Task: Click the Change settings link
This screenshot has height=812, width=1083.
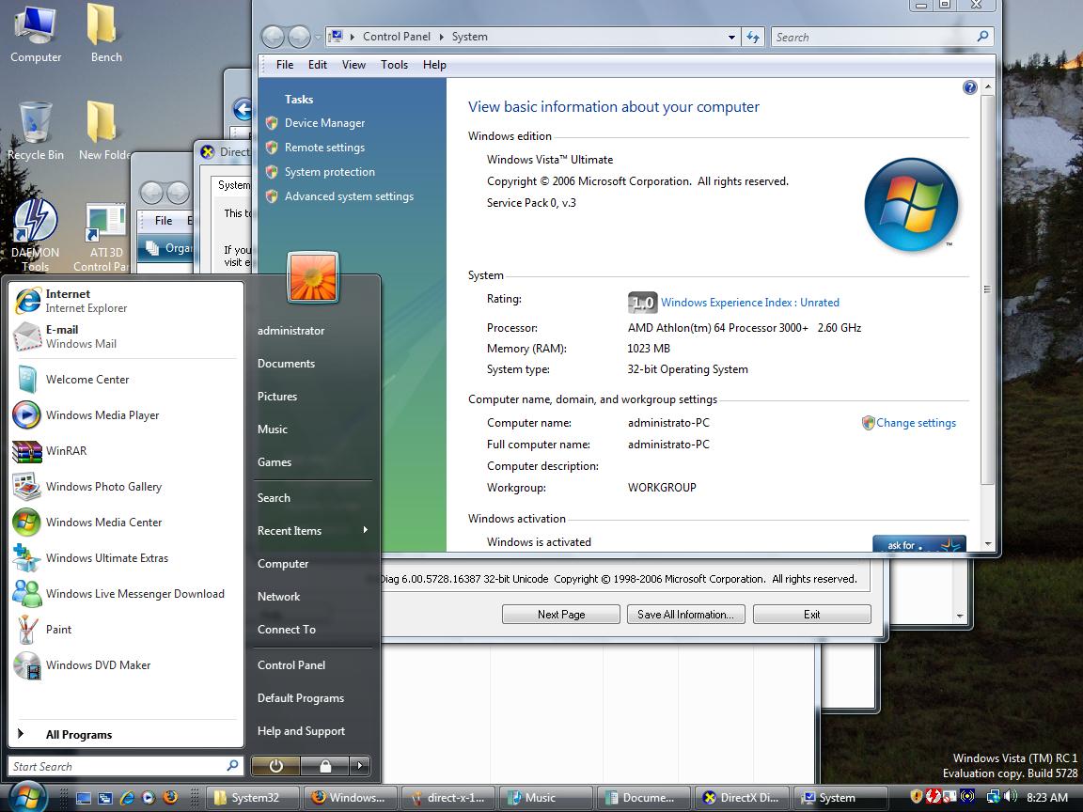Action: 916,423
